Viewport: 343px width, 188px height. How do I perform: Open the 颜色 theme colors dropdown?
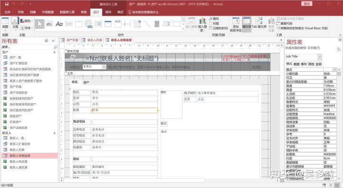coord(27,21)
